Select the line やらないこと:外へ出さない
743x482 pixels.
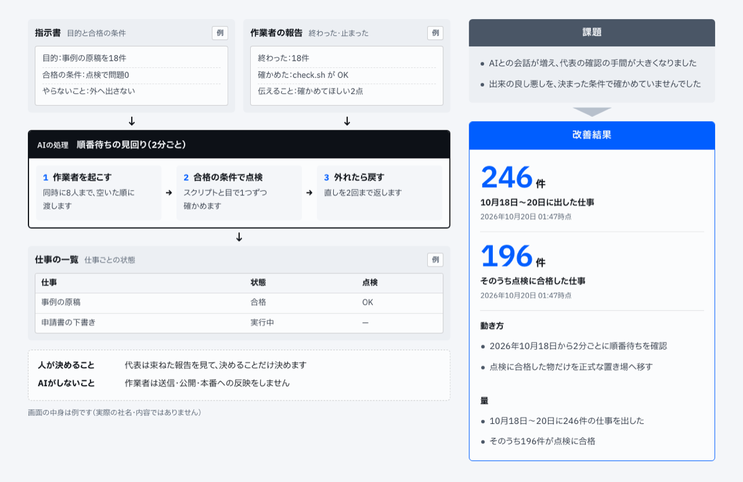pyautogui.click(x=89, y=91)
